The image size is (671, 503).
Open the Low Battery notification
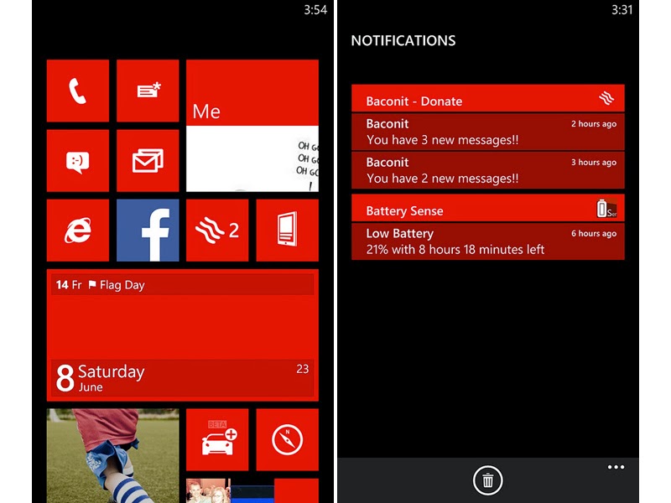[487, 241]
